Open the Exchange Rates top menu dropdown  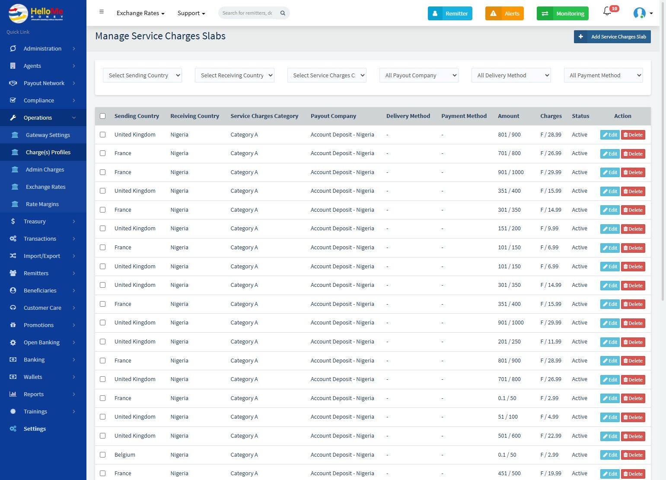click(140, 13)
